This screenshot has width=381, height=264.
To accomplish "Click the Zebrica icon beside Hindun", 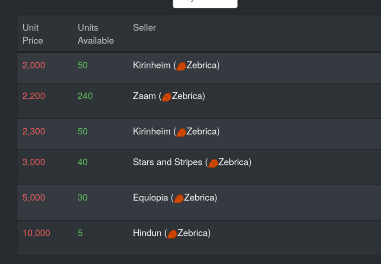I will pos(172,234).
